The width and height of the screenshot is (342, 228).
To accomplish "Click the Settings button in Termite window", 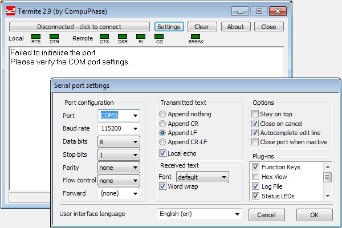I will click(169, 27).
